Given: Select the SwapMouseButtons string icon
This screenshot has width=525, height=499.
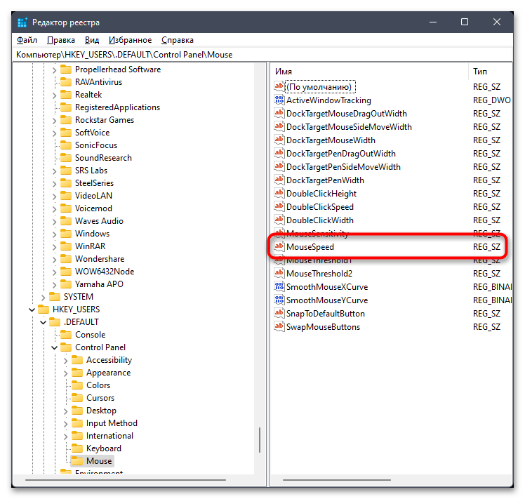Looking at the screenshot, I should (x=279, y=326).
